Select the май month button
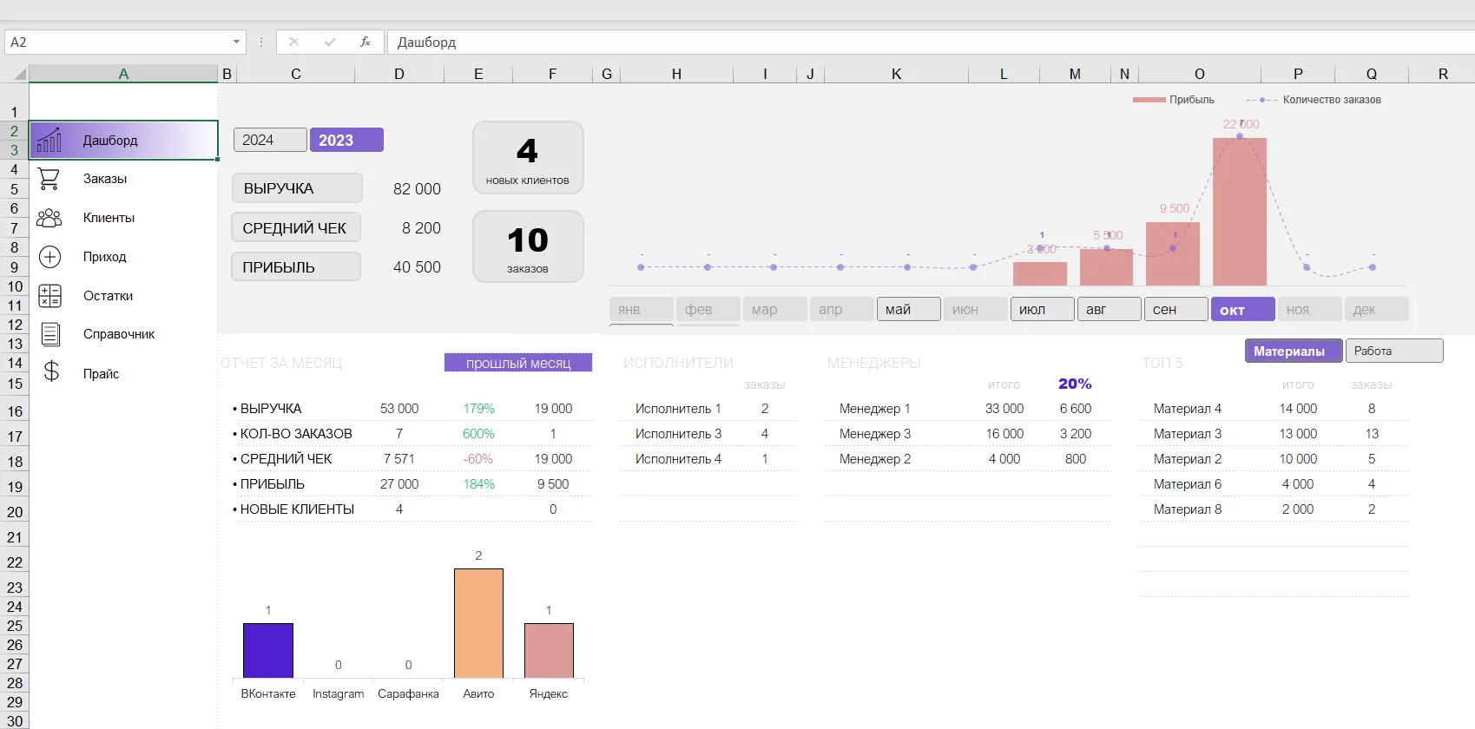This screenshot has height=729, width=1475. 908,309
